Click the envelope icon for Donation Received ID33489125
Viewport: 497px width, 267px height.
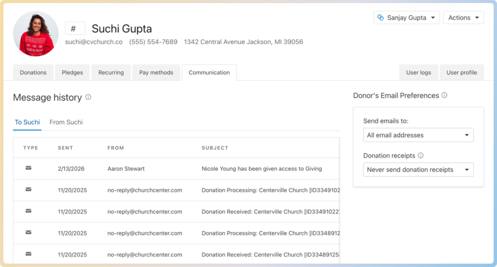(29, 254)
